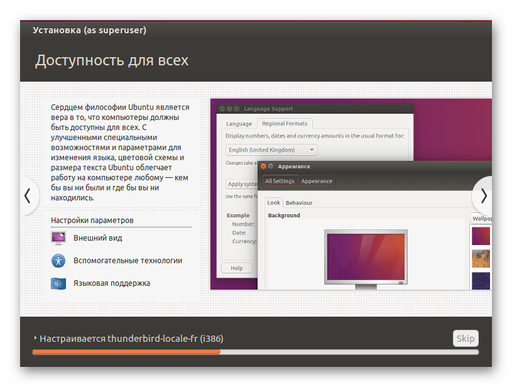Switch to the Regional Formats tab
Image resolution: width=512 pixels, height=387 pixels.
point(285,124)
